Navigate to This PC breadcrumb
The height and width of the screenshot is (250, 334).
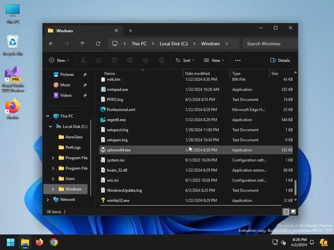139,44
